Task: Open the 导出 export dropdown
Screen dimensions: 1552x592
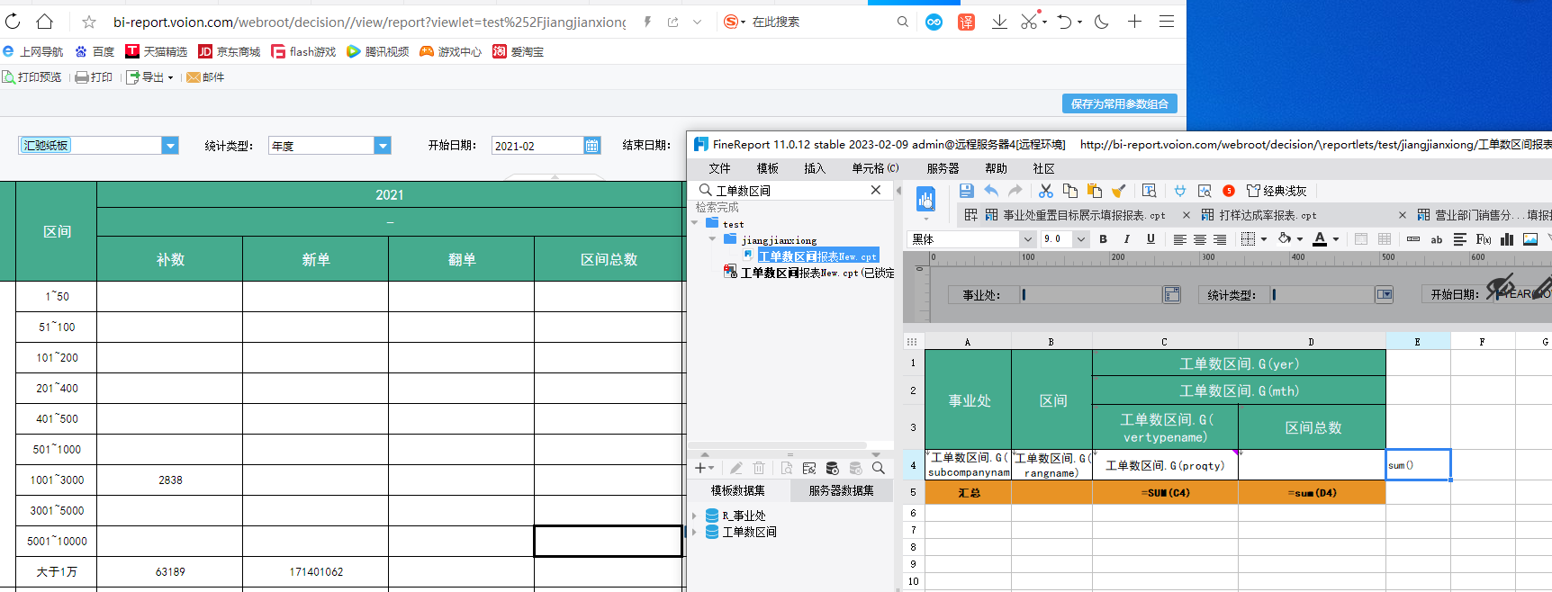Action: [150, 77]
